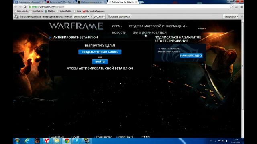The height and width of the screenshot is (144, 257).
Task: Click the translate icon in the translation bar
Action: click(16, 16)
